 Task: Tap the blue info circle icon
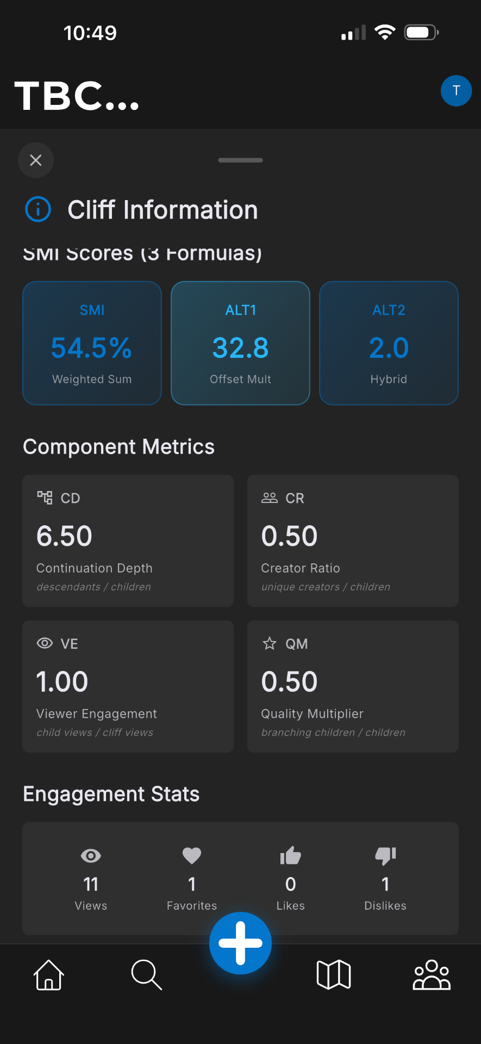click(x=38, y=209)
